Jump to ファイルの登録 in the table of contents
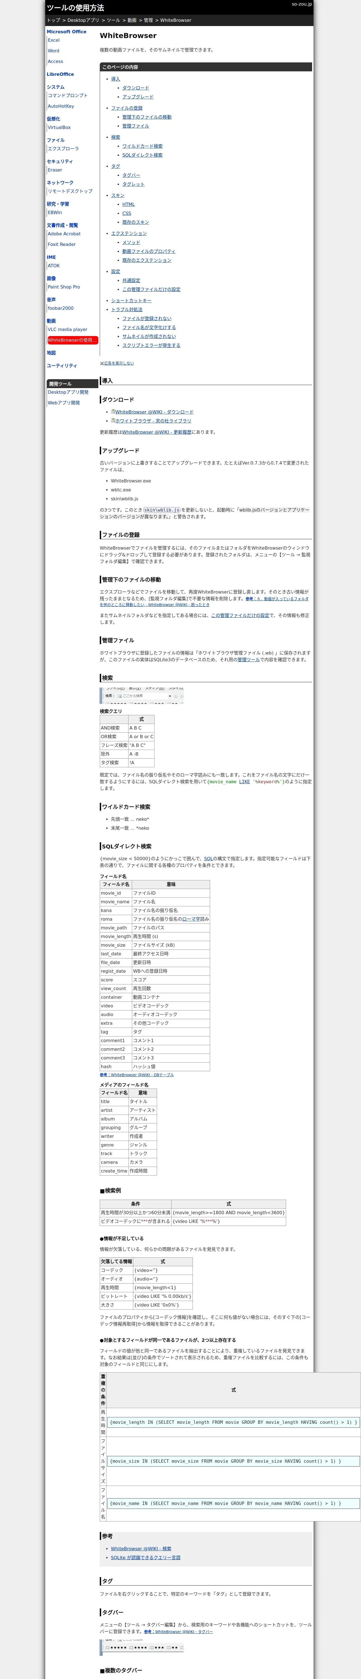Viewport: 361px width, 1679px height. pyautogui.click(x=127, y=108)
